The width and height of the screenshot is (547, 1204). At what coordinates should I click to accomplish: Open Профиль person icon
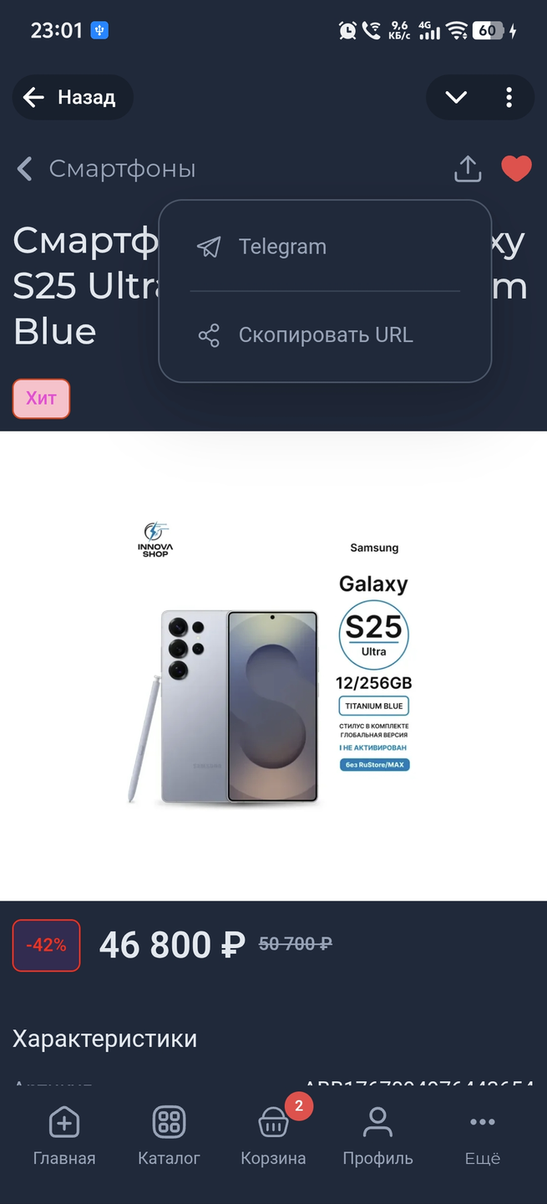click(x=377, y=1136)
